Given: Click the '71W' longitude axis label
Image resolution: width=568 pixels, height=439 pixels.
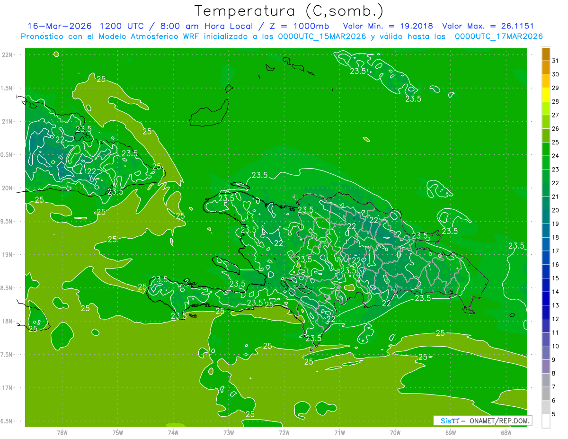Looking at the screenshot, I should point(339,432).
